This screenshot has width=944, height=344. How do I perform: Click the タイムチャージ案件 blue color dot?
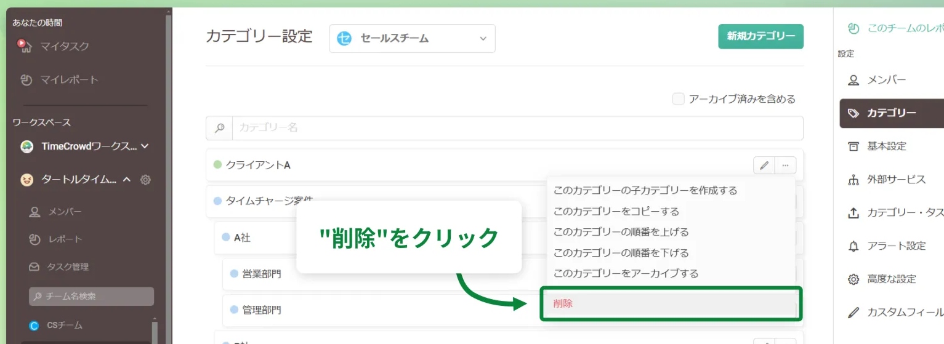pos(217,201)
